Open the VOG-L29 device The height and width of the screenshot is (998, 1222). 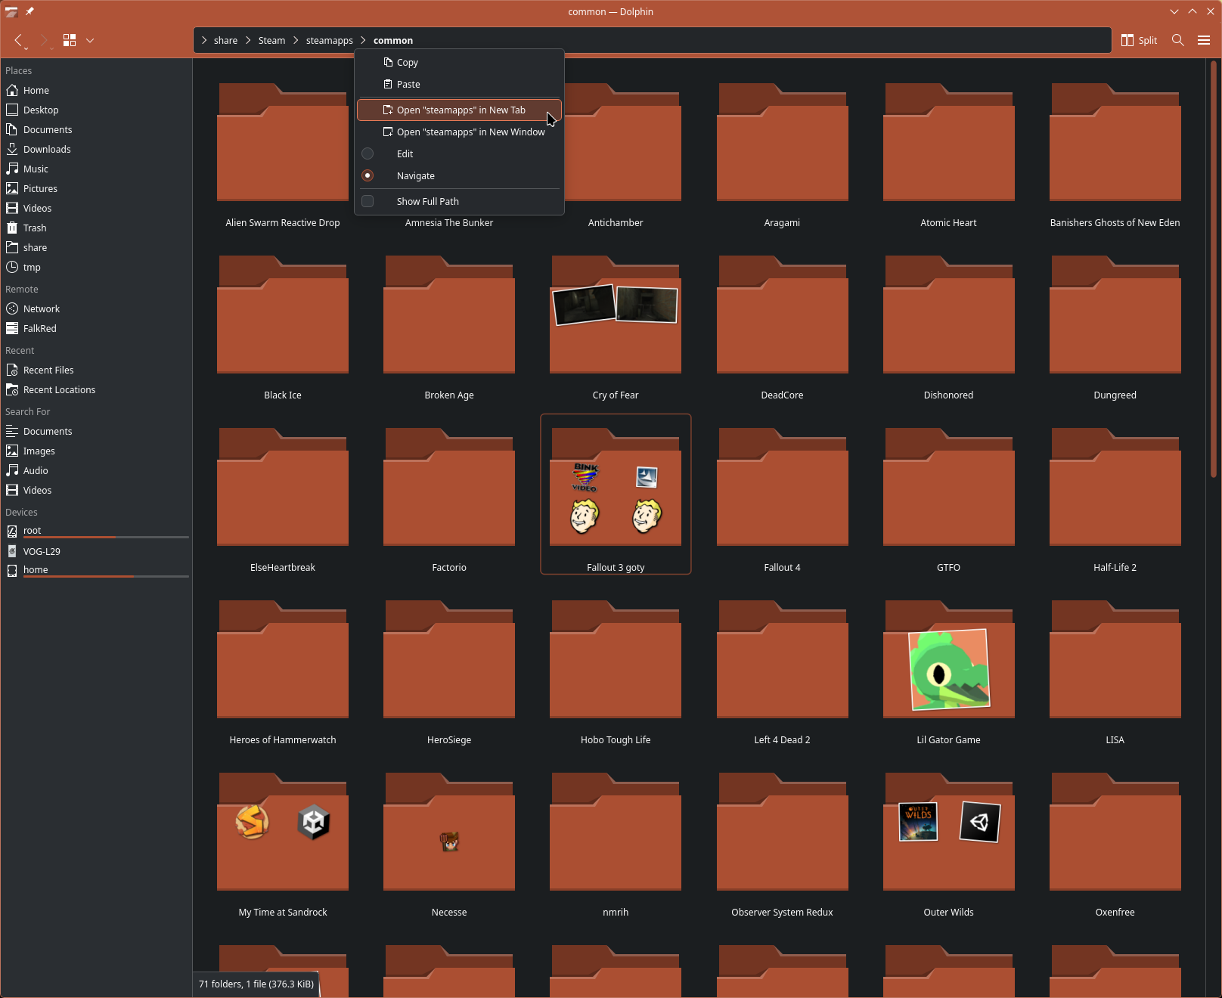point(96,551)
